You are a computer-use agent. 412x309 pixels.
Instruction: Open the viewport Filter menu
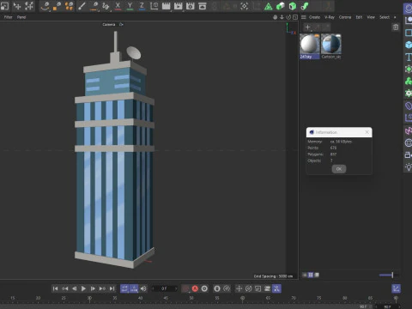[9, 17]
